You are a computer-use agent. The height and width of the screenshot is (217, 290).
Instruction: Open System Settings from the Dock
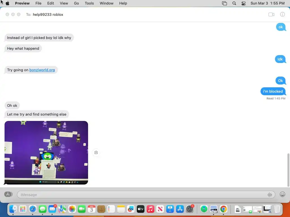point(189,209)
